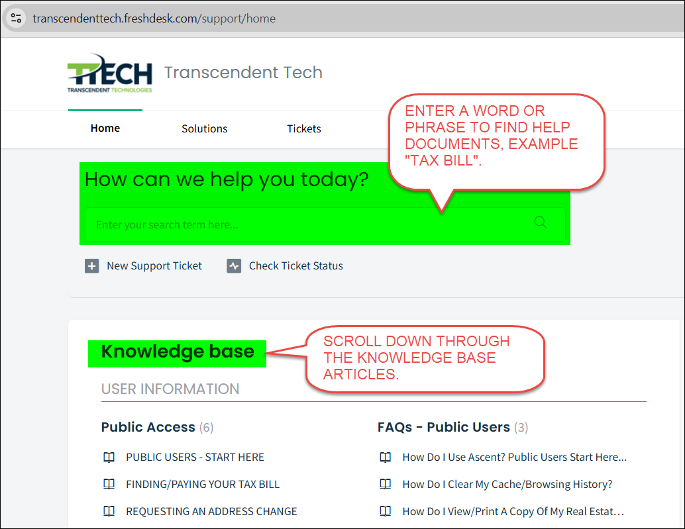Click the browser address bar URL

tap(154, 19)
